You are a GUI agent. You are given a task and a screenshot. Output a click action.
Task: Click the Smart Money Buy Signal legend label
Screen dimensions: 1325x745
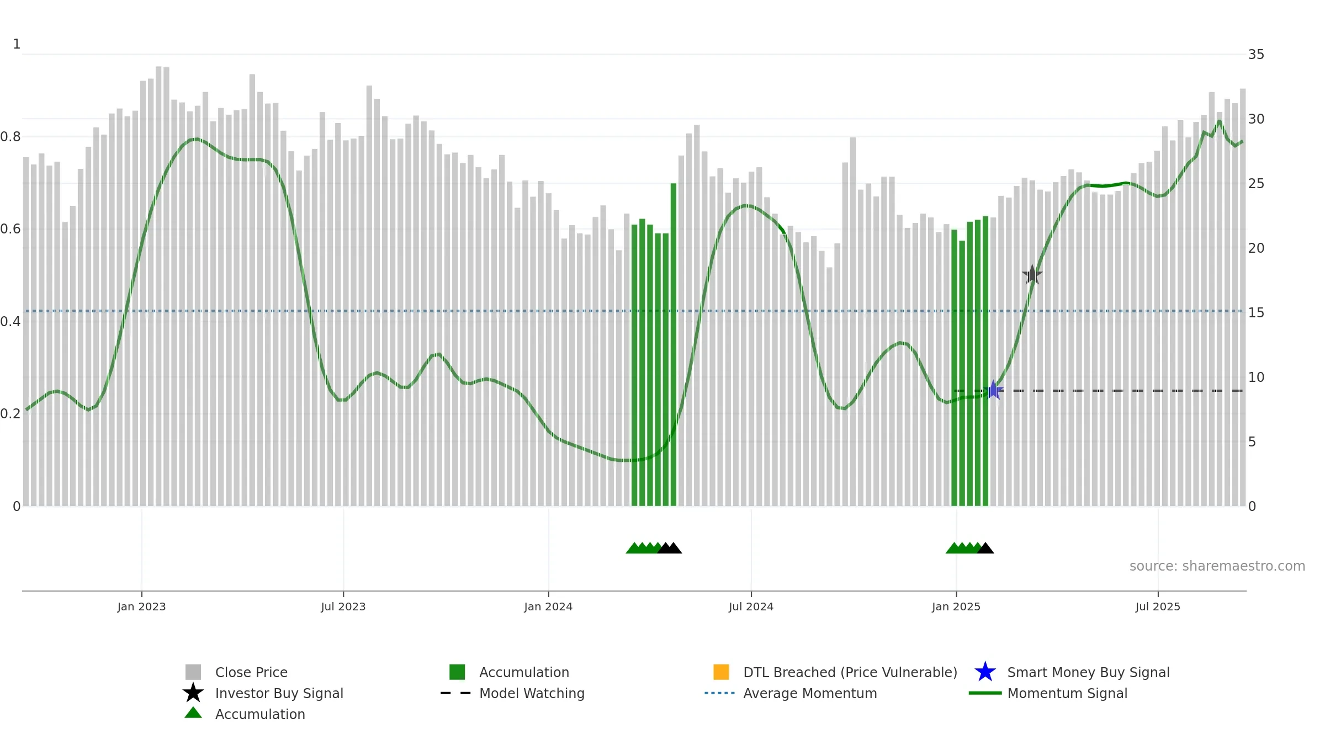pyautogui.click(x=1088, y=672)
